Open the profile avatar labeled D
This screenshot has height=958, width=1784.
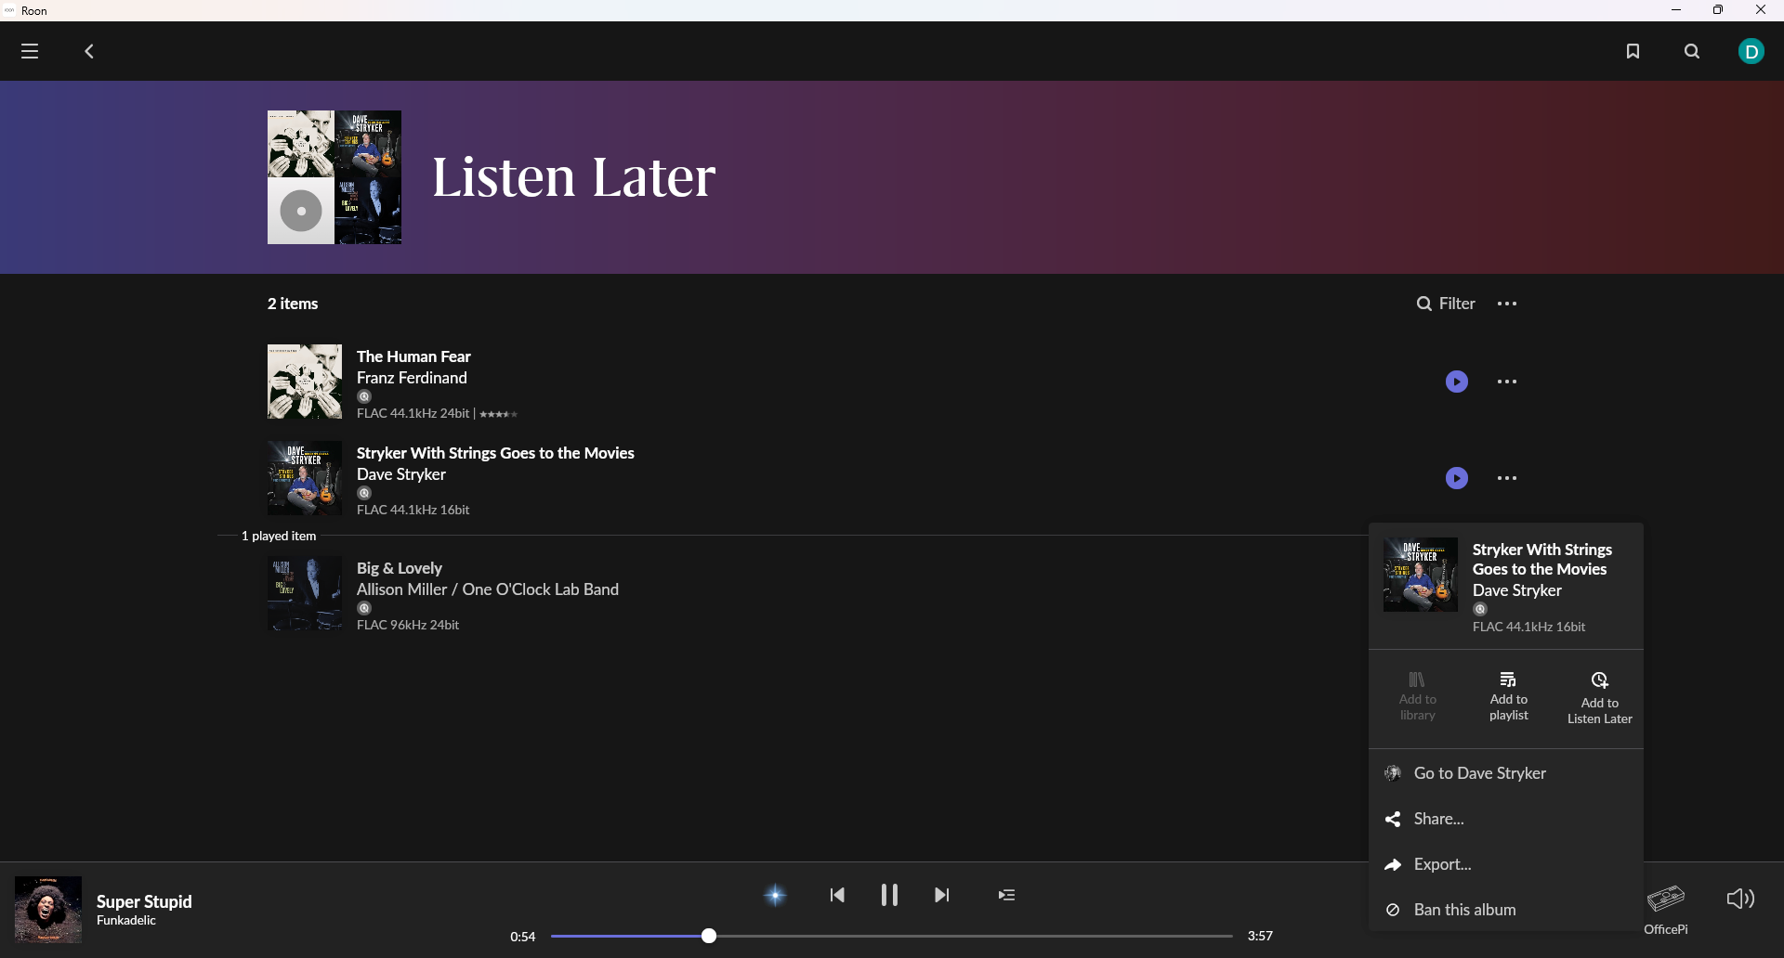[1751, 51]
